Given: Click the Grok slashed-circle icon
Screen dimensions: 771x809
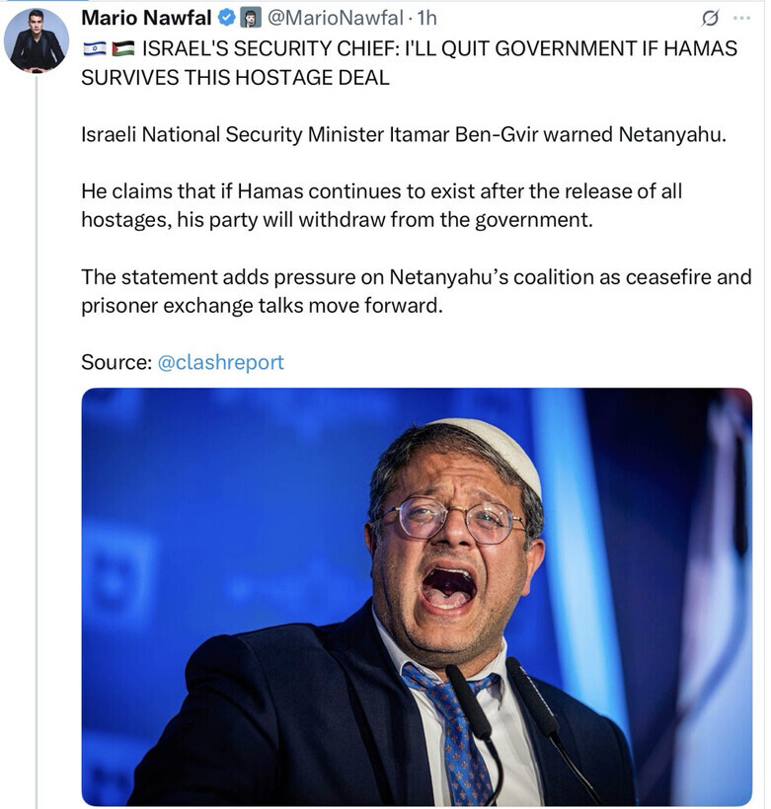Looking at the screenshot, I should coord(709,19).
